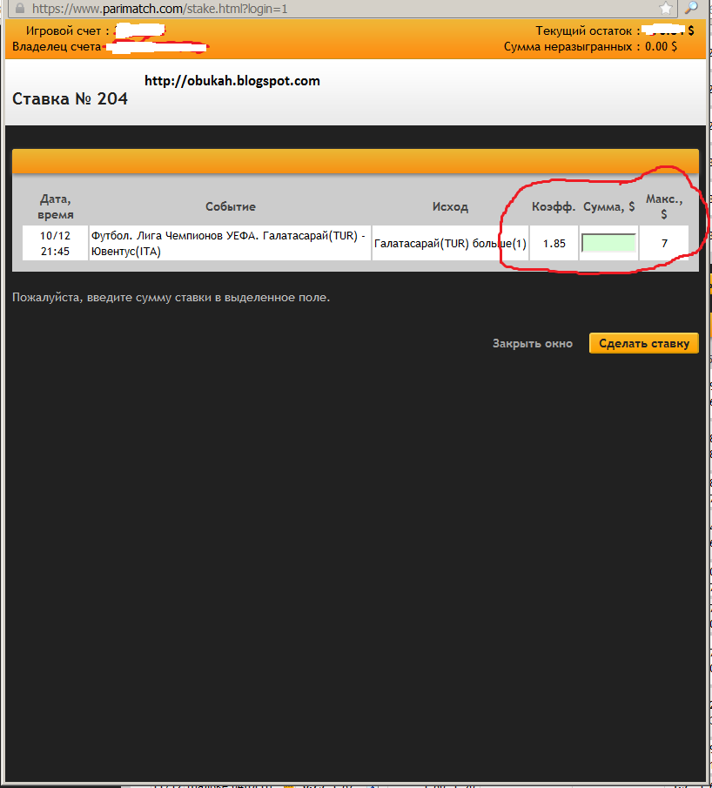Click the Дата, время column header

pos(56,206)
